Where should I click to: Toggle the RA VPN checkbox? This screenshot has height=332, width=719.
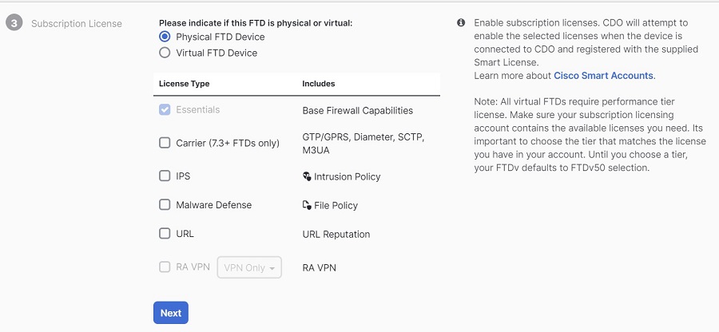pos(165,267)
